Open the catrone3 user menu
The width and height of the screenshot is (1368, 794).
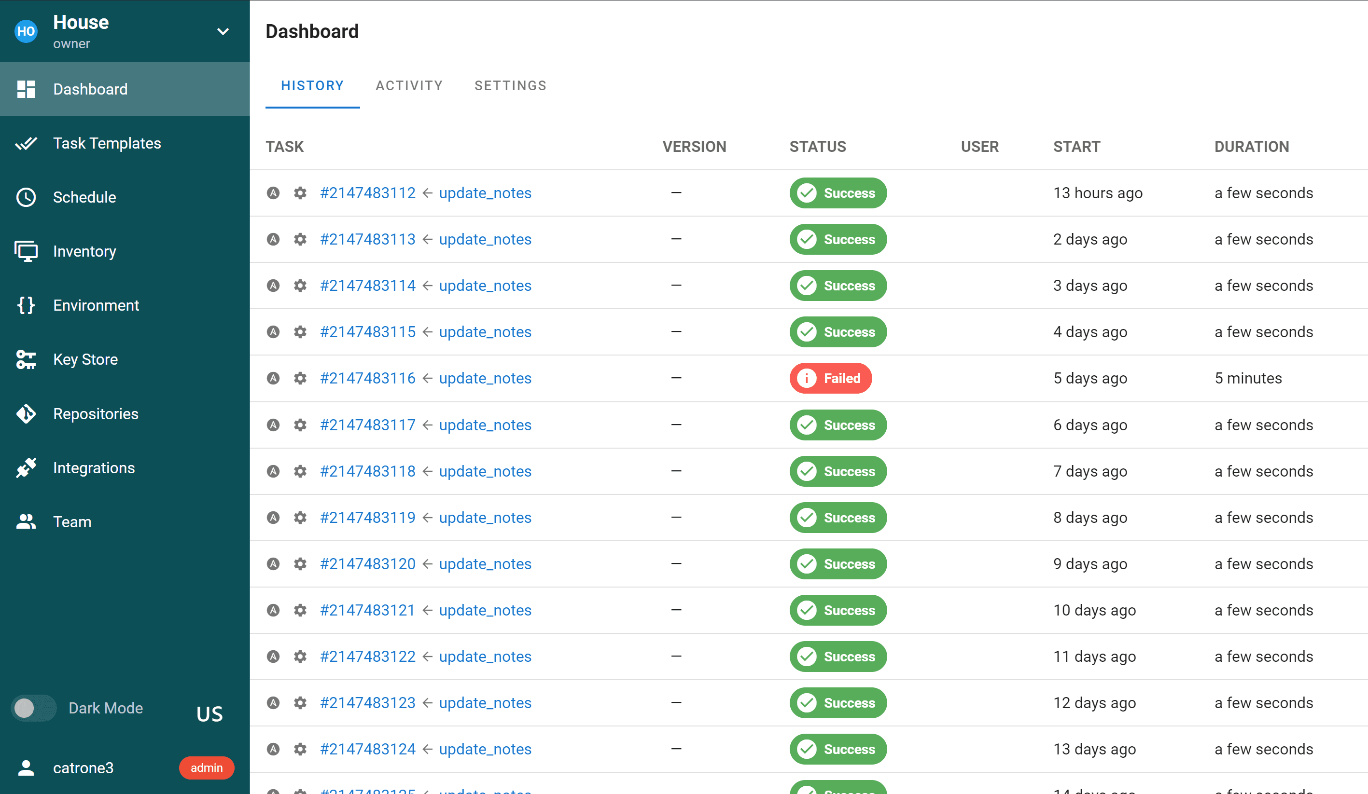(84, 767)
